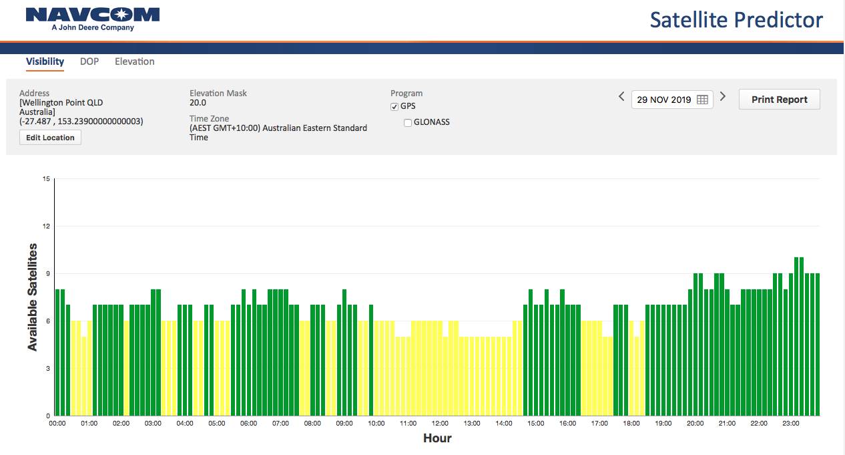Switch to the DOP tab
Image resolution: width=845 pixels, height=455 pixels.
coord(89,61)
